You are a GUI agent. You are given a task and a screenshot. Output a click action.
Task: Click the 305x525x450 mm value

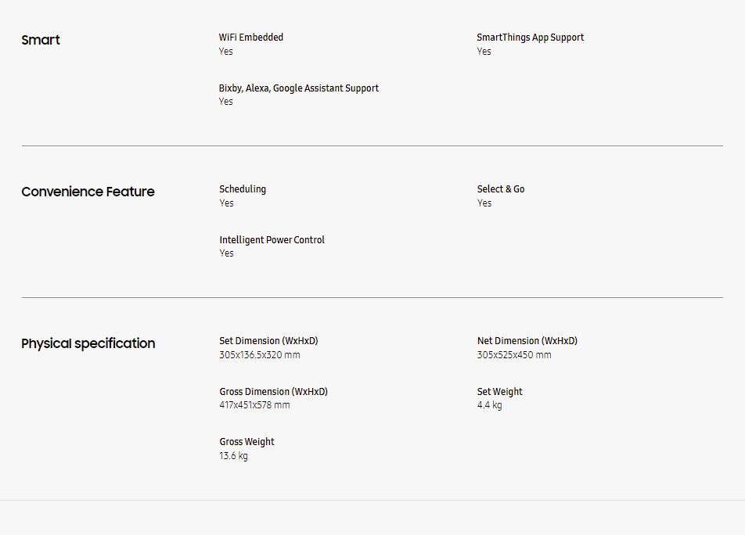(514, 355)
